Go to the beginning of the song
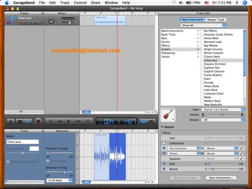This screenshot has width=252, height=189. click(x=50, y=121)
